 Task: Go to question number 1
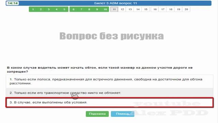(33, 9)
